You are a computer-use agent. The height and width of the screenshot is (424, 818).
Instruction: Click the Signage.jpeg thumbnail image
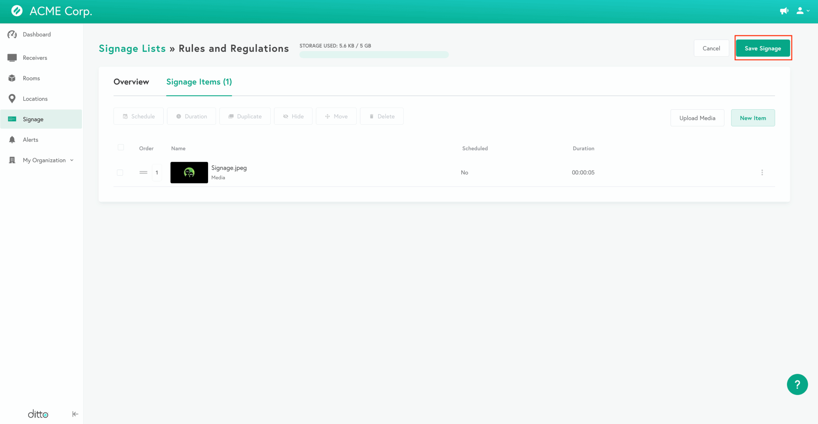(x=189, y=173)
